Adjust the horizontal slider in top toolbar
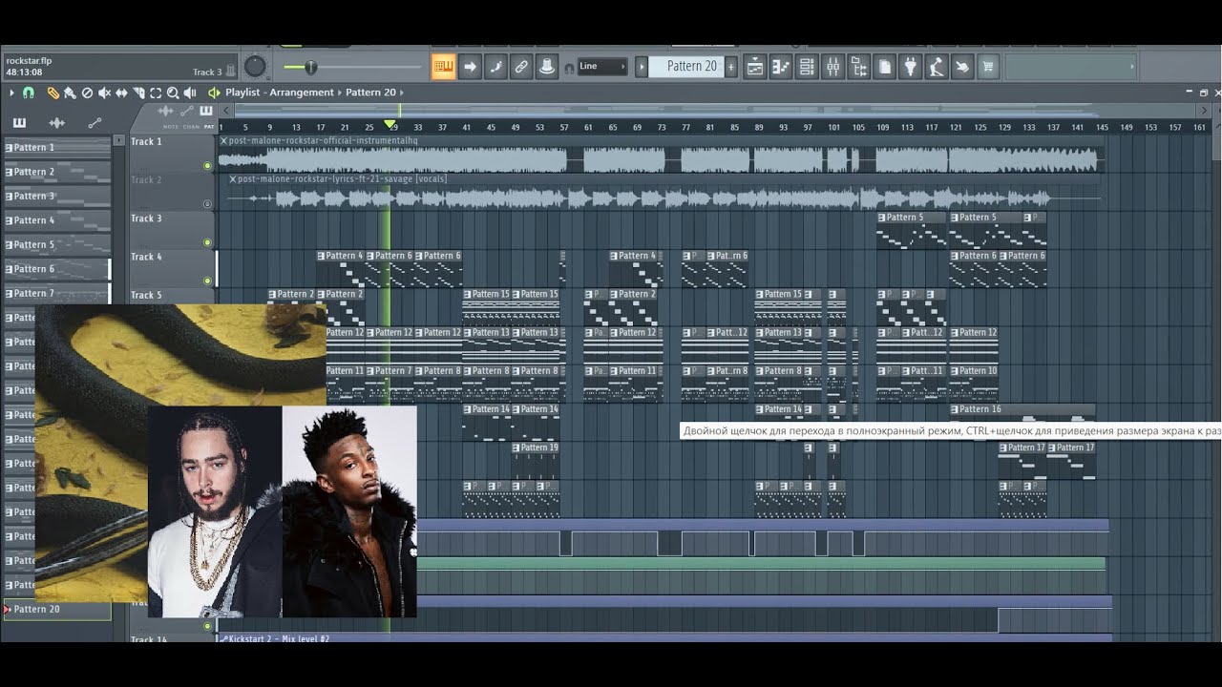The width and height of the screenshot is (1222, 687). click(x=351, y=67)
